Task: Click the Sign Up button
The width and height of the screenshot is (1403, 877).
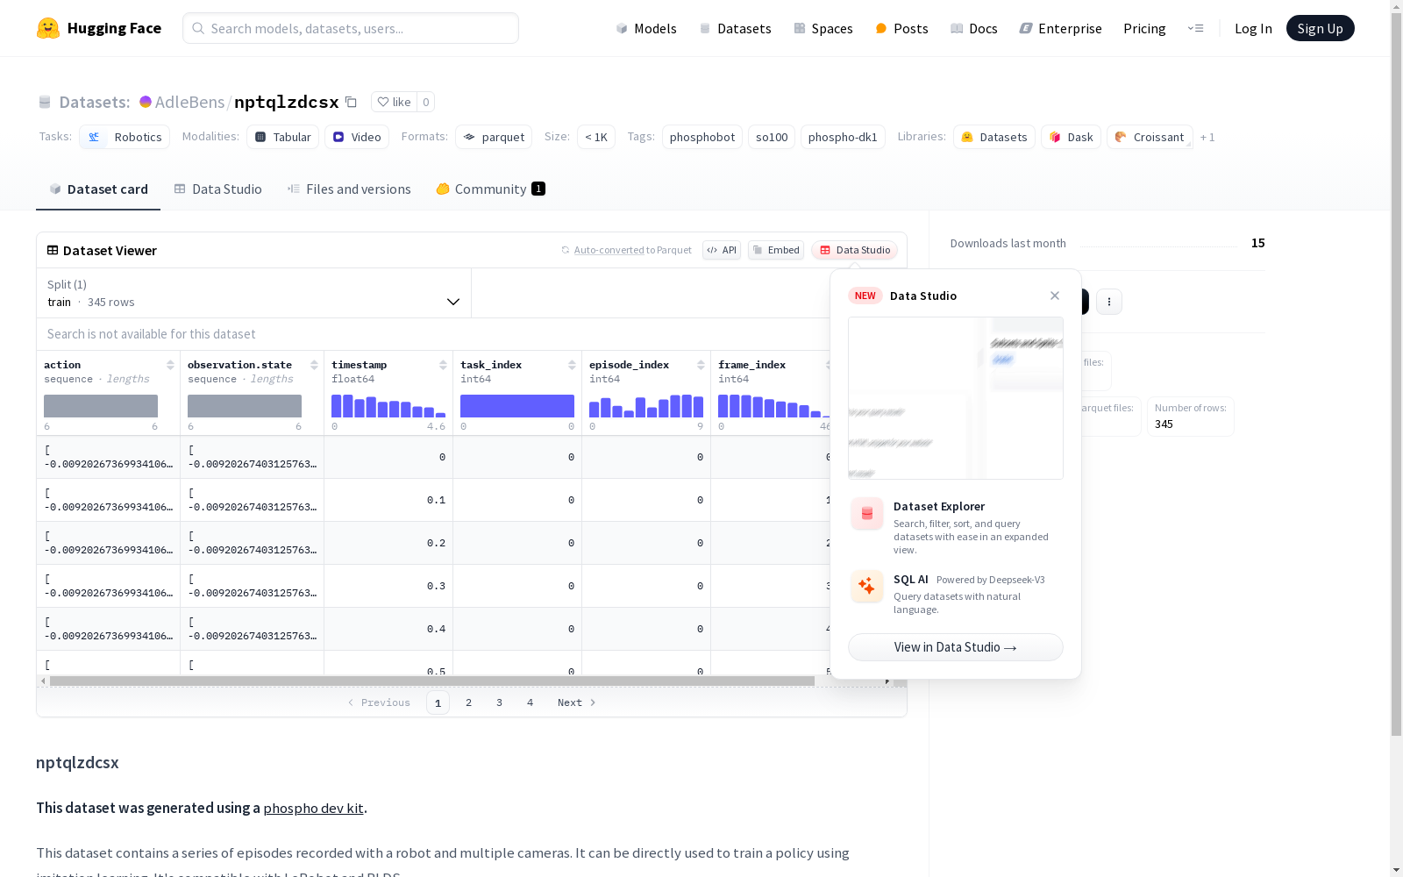Action: click(x=1320, y=28)
